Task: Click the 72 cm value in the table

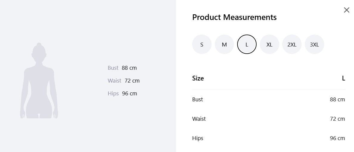Action: 338,119
